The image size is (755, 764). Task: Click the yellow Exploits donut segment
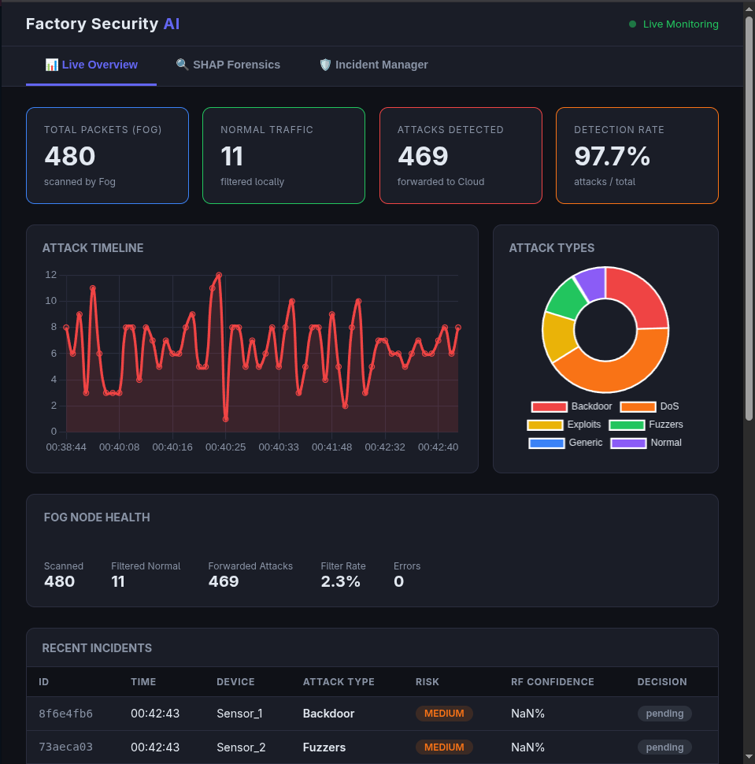pos(559,336)
